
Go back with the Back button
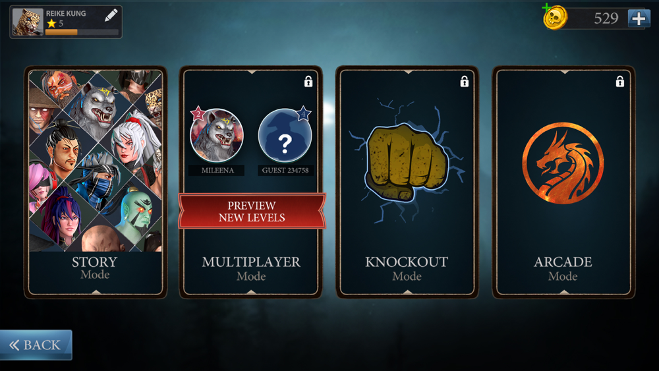[36, 345]
